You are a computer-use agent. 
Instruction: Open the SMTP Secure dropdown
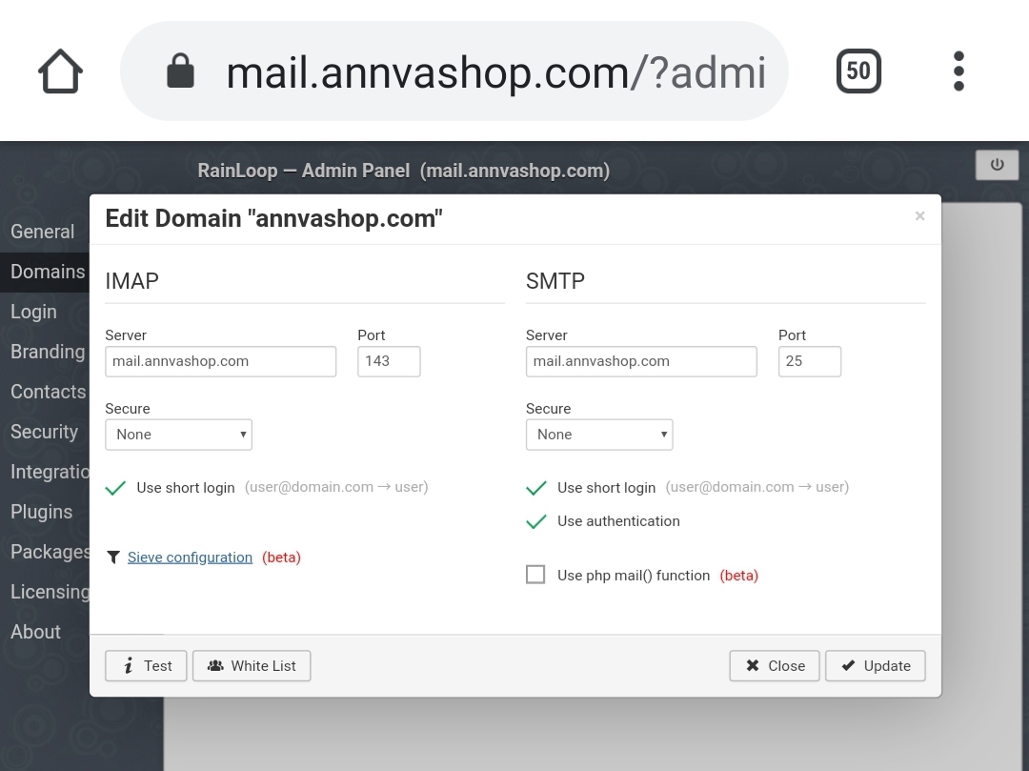[x=599, y=434]
